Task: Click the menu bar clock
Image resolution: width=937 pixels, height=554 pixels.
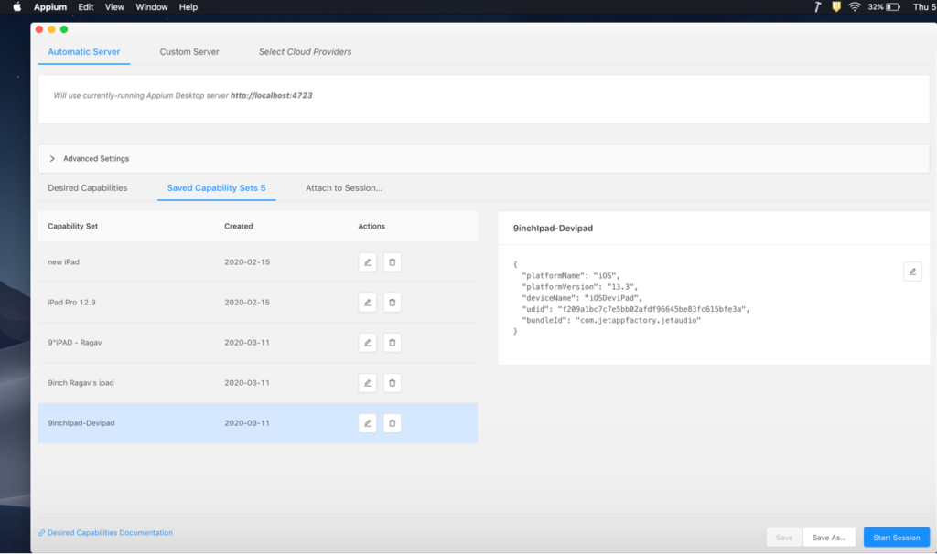Action: pyautogui.click(x=924, y=7)
